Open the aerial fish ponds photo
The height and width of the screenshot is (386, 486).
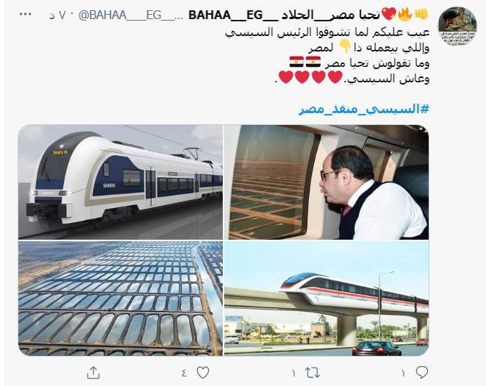(121, 299)
